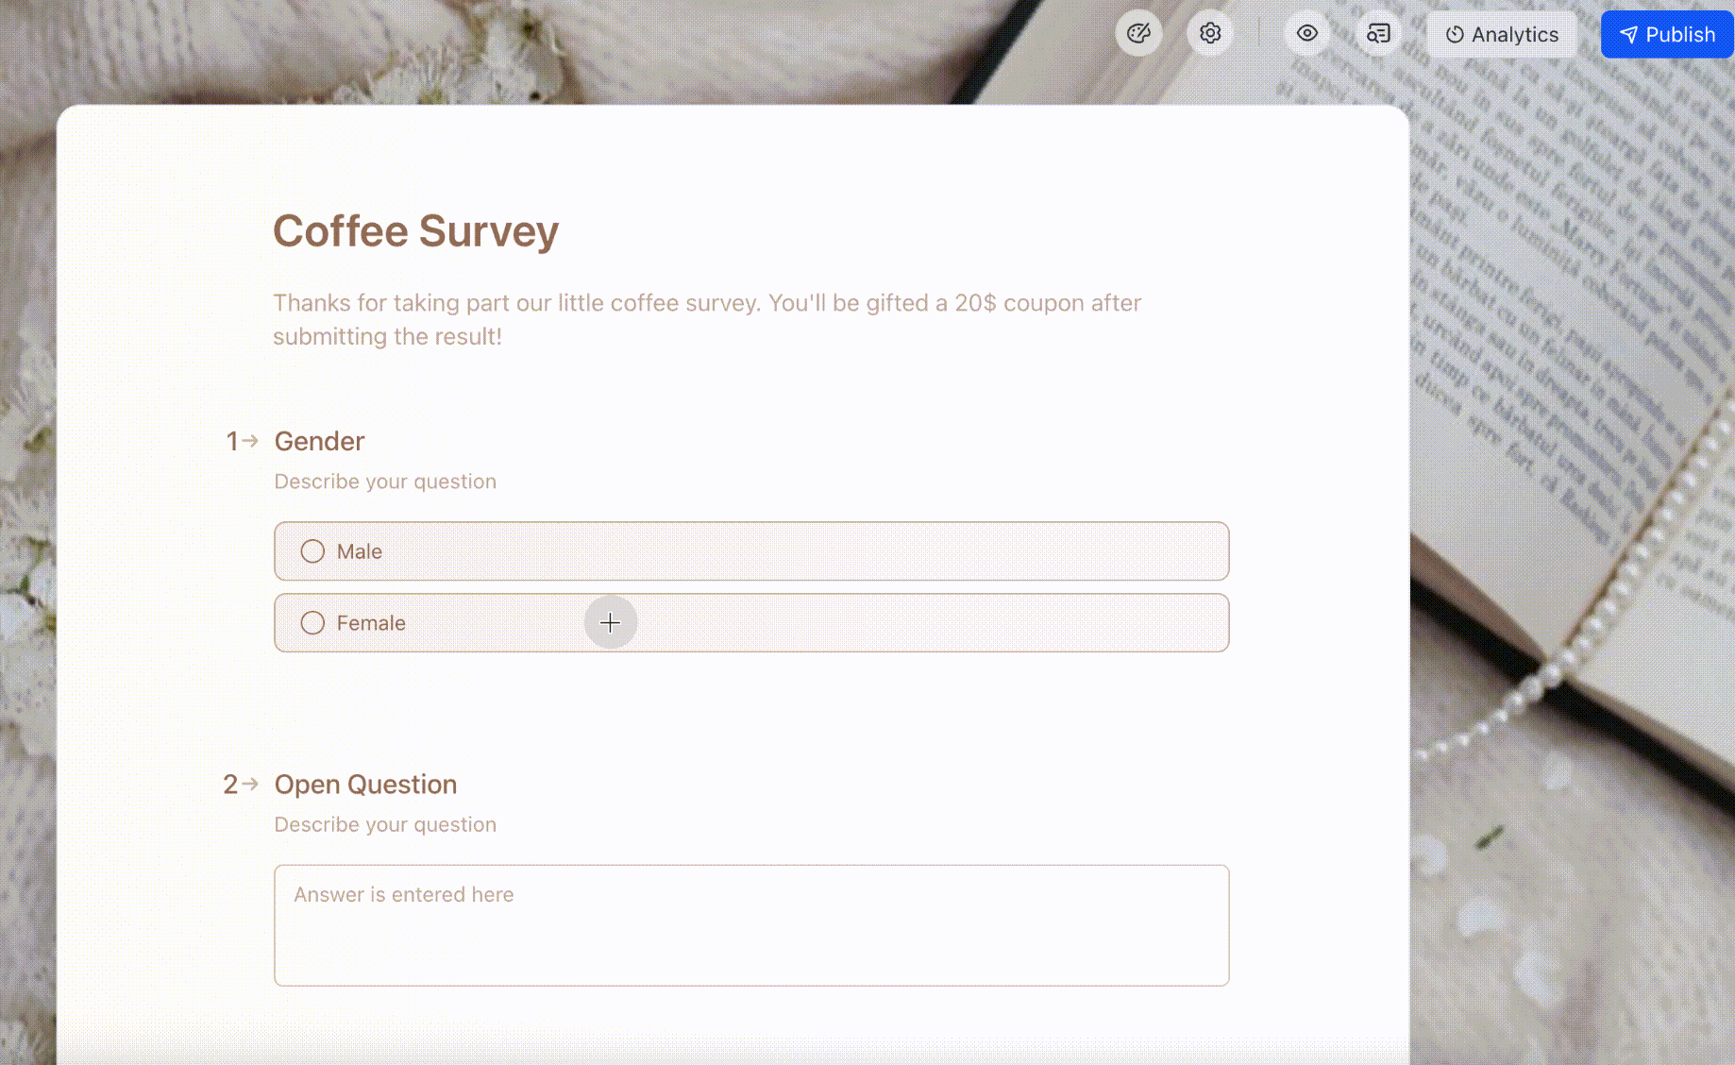Screen dimensions: 1735x1065
Task: Edit the Male option label text
Action: [360, 551]
